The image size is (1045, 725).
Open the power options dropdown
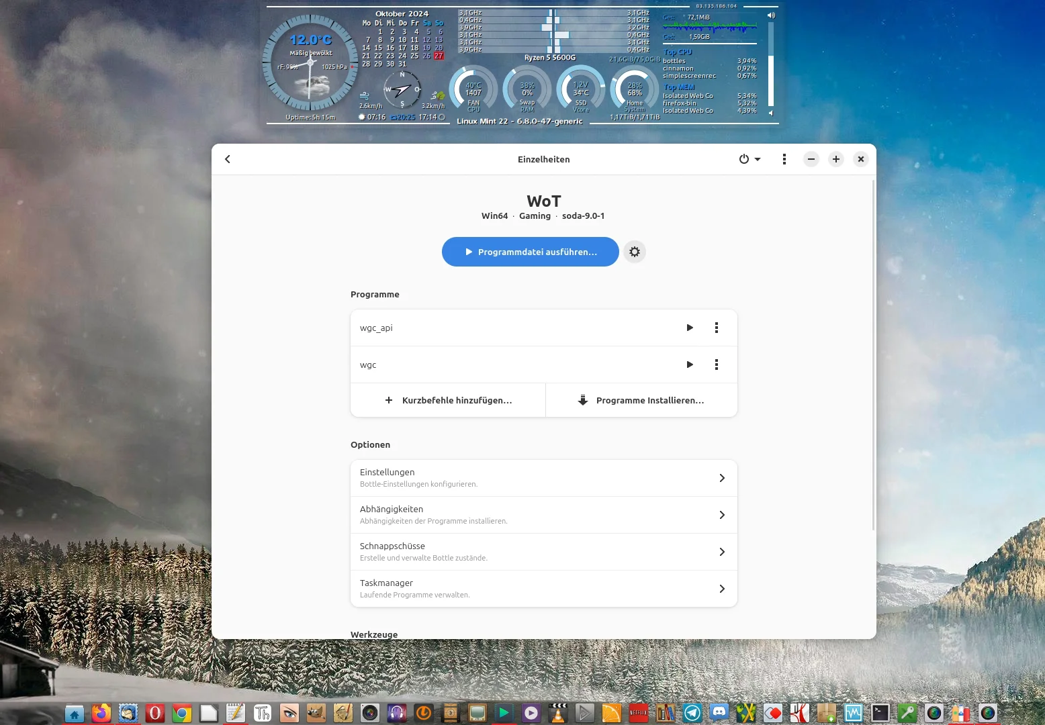(749, 159)
